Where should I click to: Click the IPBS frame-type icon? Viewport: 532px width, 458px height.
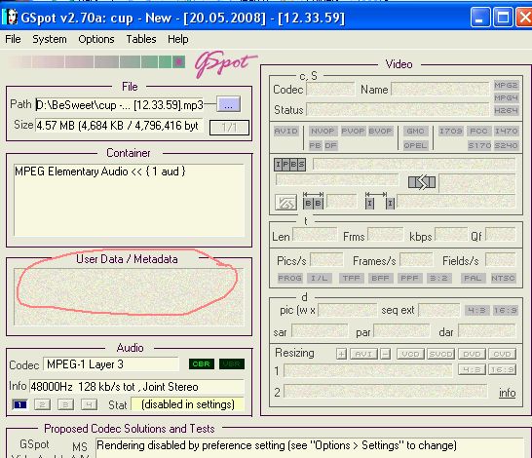pyautogui.click(x=289, y=165)
